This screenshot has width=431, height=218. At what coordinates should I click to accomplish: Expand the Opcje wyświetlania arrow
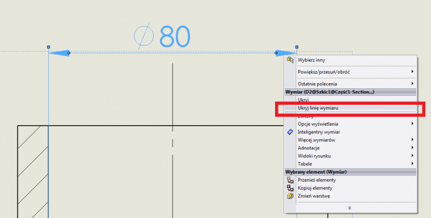pos(412,124)
